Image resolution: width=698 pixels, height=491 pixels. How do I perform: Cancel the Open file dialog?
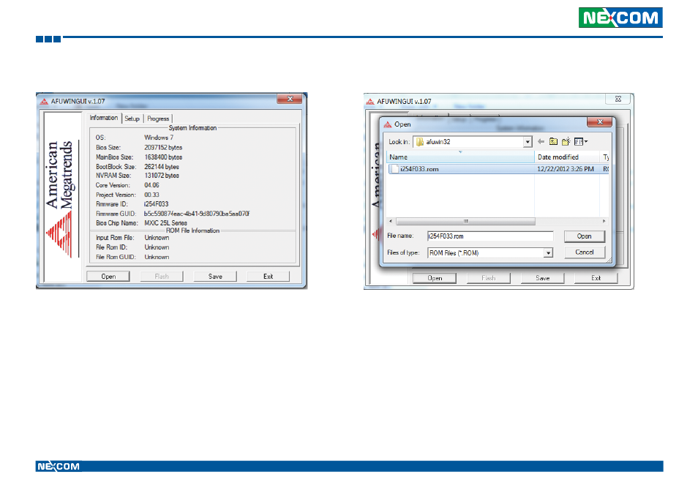[x=584, y=252]
